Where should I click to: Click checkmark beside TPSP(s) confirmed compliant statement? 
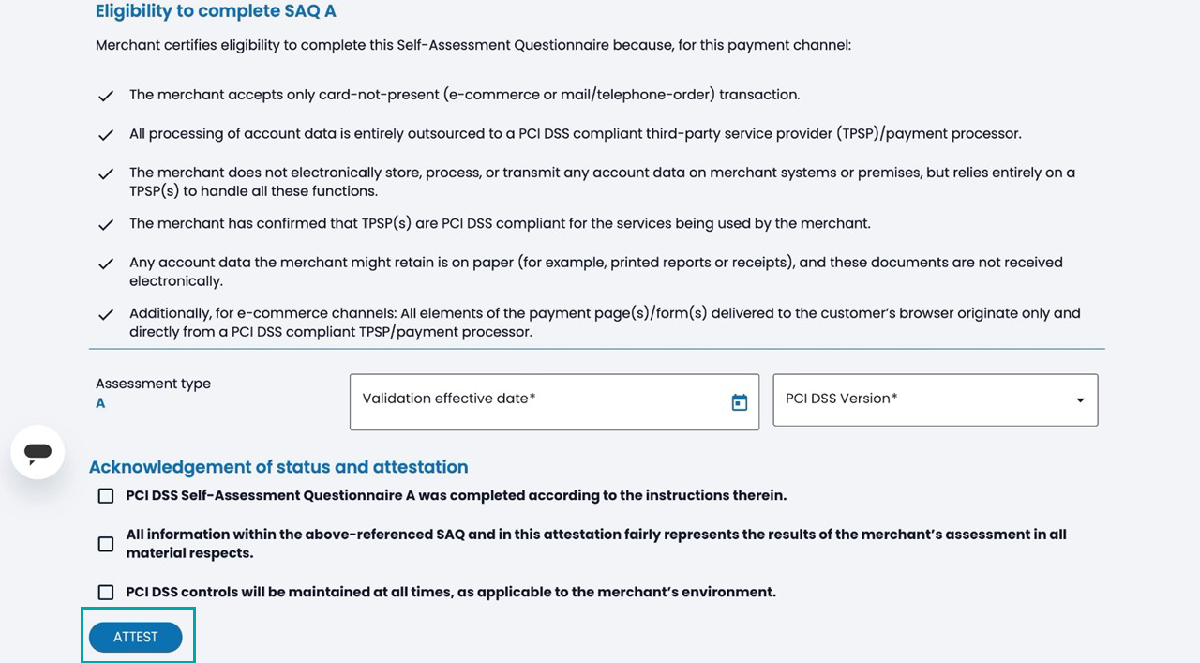106,225
